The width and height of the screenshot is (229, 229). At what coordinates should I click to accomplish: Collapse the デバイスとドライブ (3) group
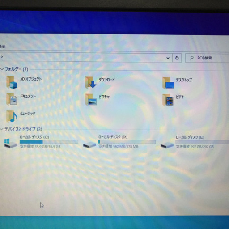(x=1, y=129)
